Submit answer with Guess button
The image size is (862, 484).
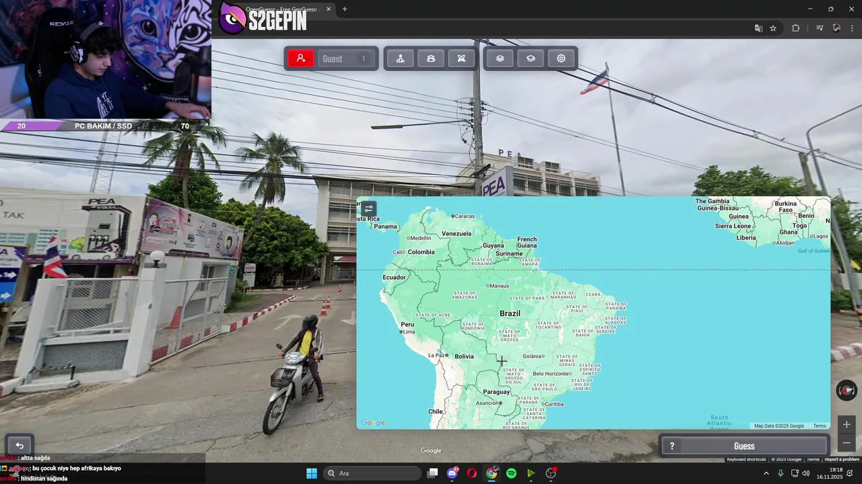click(x=744, y=446)
